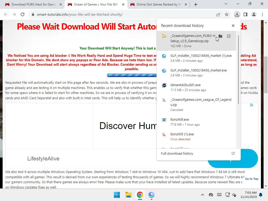Open the notifications bell icon
This screenshot has width=268, height=201.
(261, 195)
